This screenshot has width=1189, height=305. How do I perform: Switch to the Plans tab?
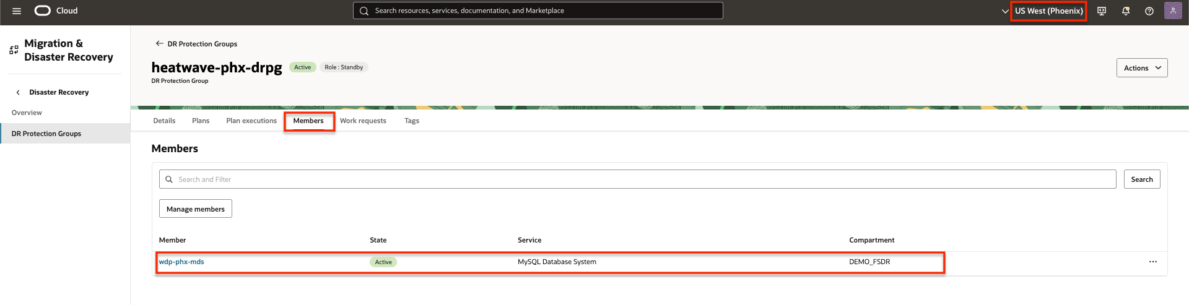[x=201, y=121]
